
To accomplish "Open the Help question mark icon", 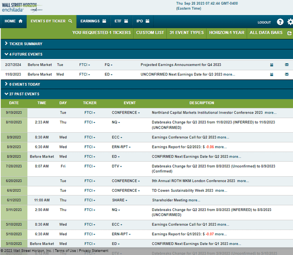I will click(280, 22).
